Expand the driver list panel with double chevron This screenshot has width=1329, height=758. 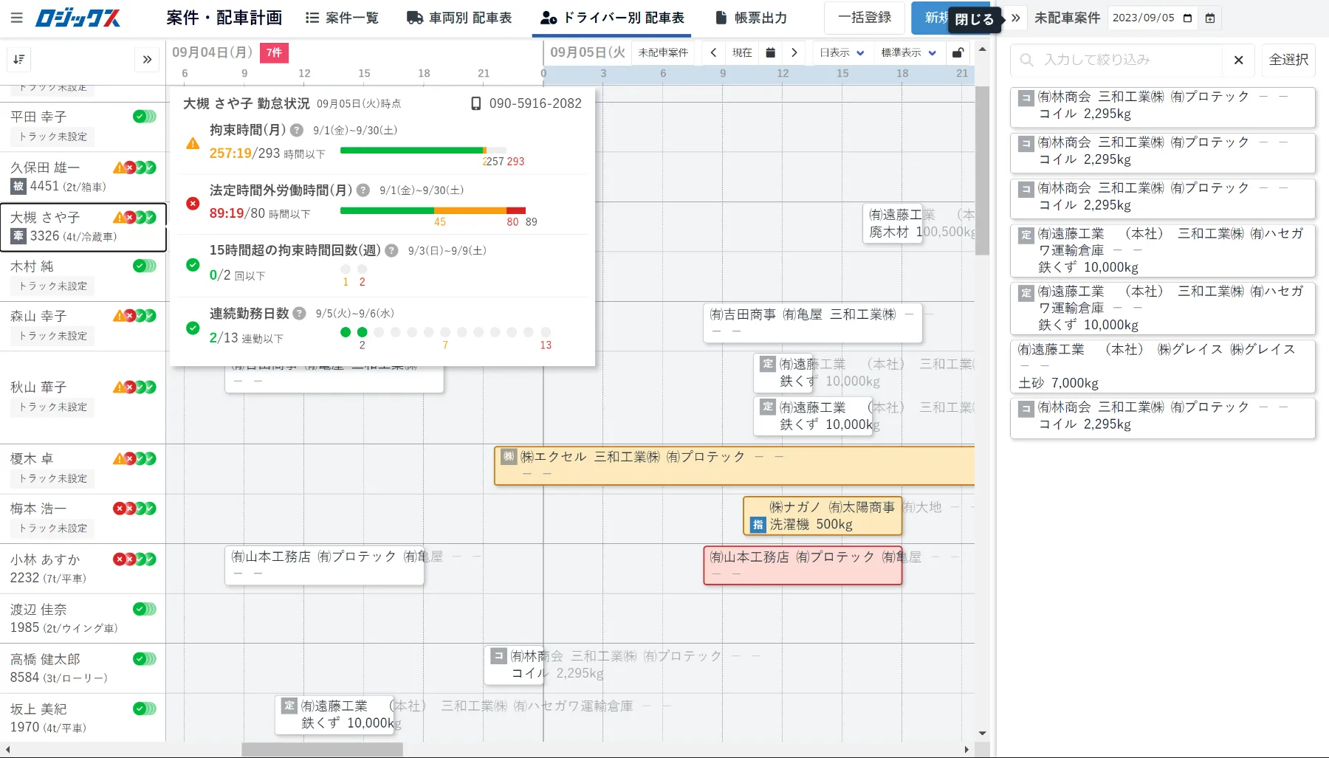point(147,59)
